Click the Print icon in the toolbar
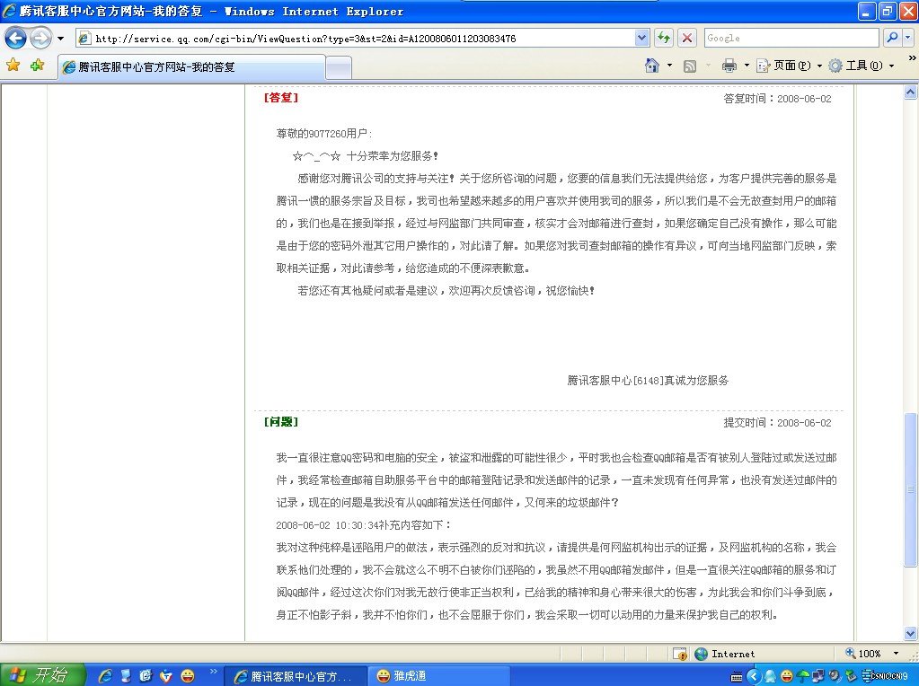The height and width of the screenshot is (686, 919). 729,66
